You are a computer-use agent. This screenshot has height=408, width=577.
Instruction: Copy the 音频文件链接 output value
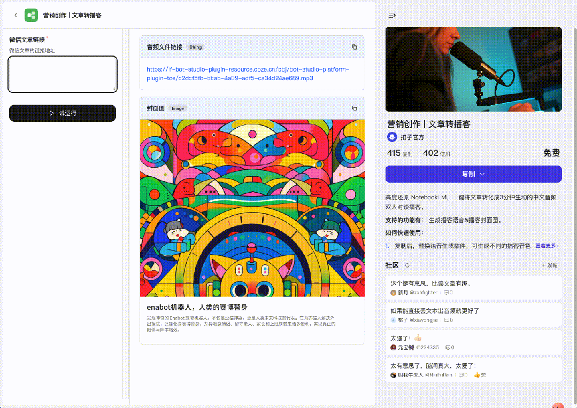click(x=355, y=47)
